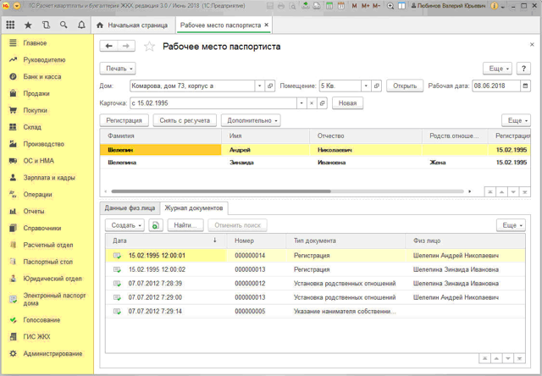The width and height of the screenshot is (542, 376).
Task: Open calendar picker for Рабочая дата
Action: point(525,86)
